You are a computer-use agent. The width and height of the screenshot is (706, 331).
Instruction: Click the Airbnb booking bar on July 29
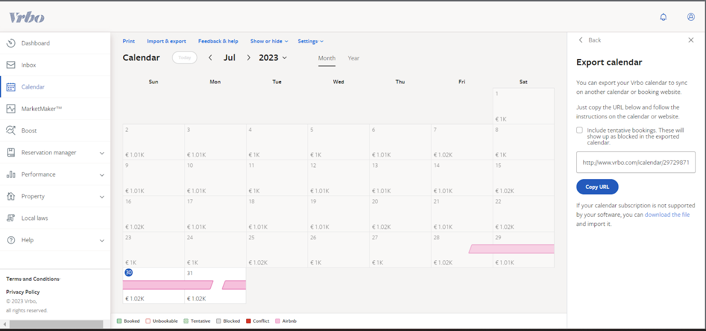pos(512,249)
